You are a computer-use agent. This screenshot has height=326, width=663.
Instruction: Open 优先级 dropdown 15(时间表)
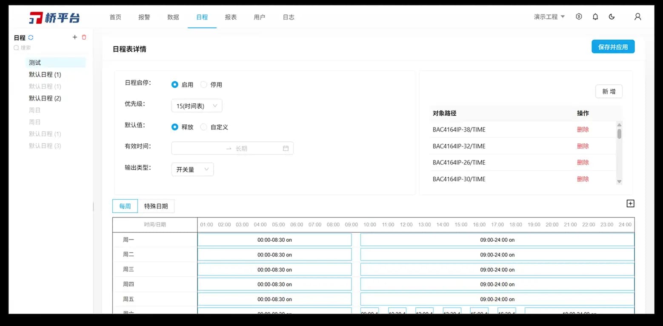click(197, 106)
